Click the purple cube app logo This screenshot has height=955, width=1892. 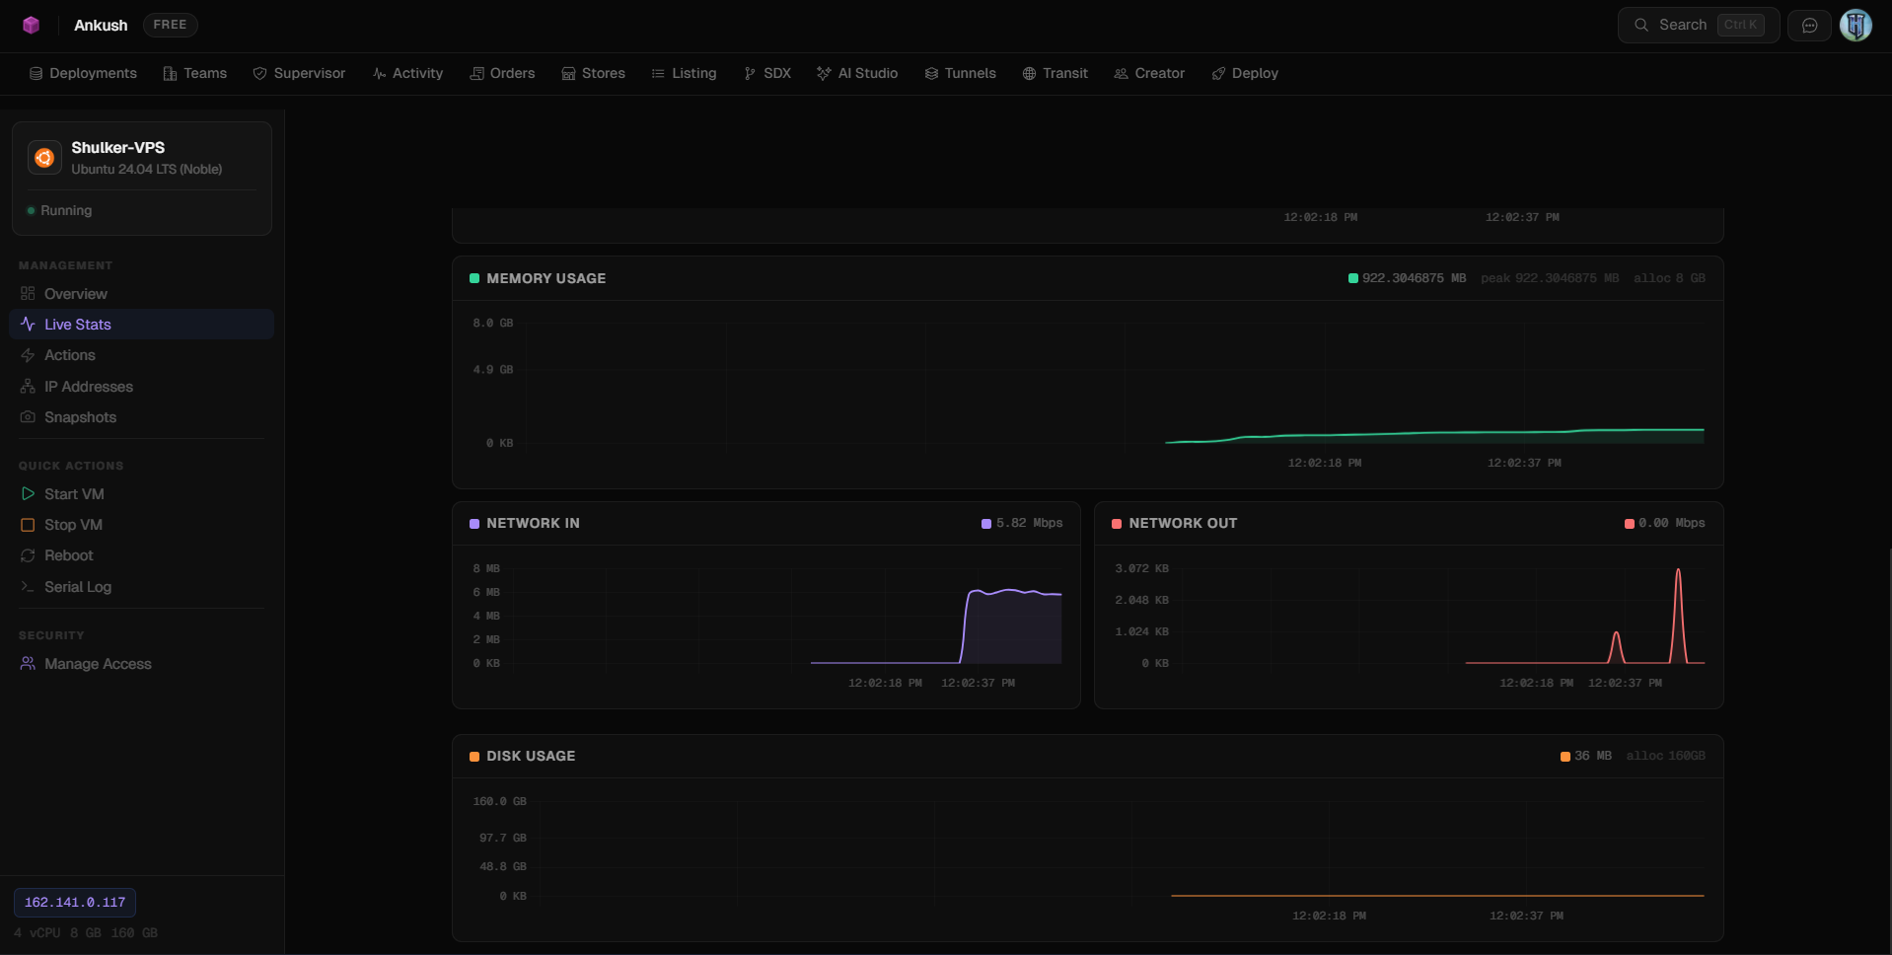32,25
